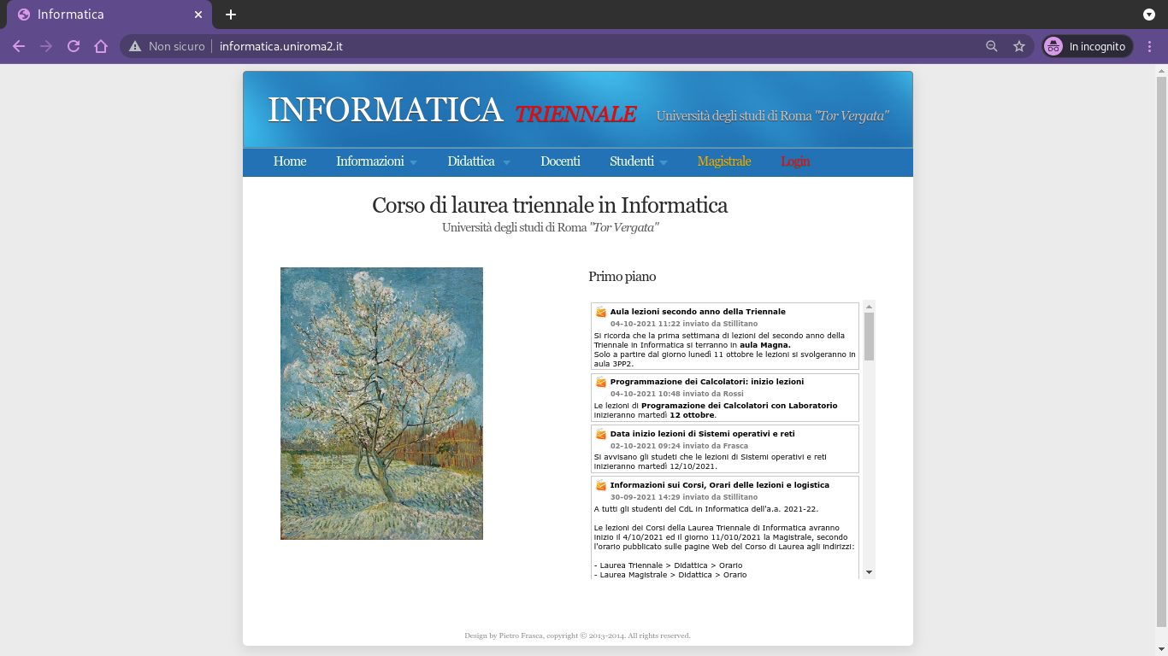Viewport: 1168px width, 656px height.
Task: Click the bold 'aula Magna.' text
Action: tap(765, 345)
